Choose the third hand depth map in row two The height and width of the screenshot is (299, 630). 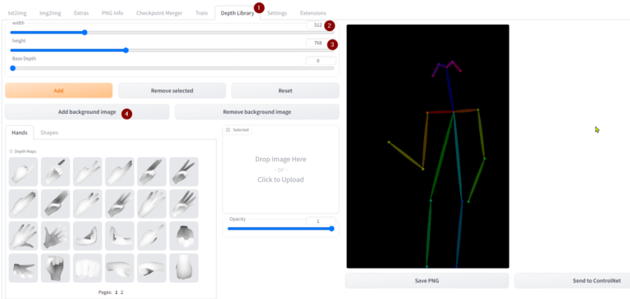pyautogui.click(x=88, y=204)
